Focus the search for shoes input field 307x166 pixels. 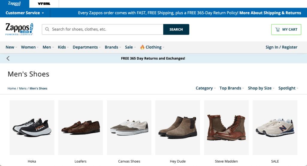click(103, 29)
